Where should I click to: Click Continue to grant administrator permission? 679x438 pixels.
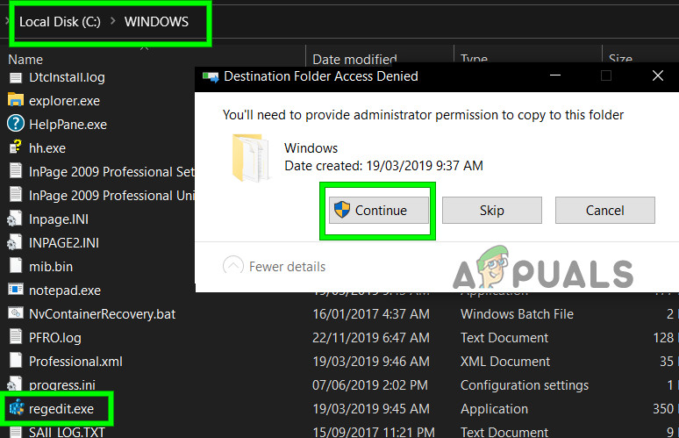click(x=378, y=210)
